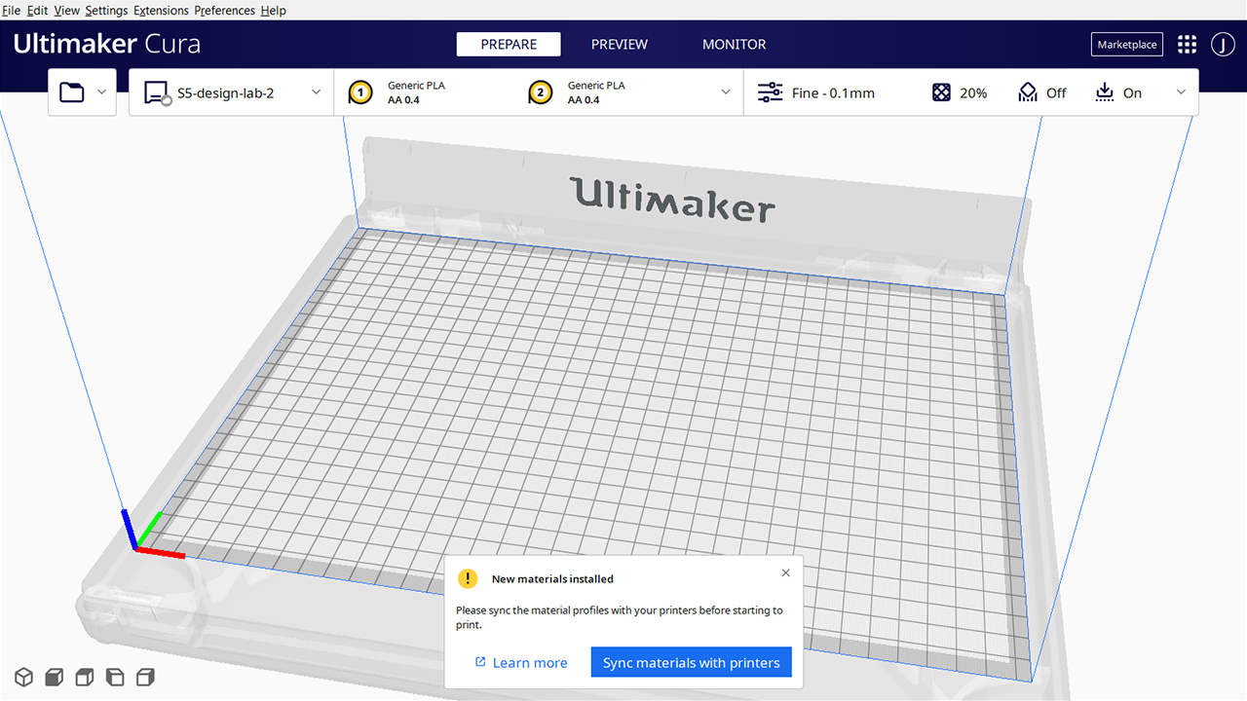Click the printer icon beside S5-design-lab-2

[x=158, y=93]
